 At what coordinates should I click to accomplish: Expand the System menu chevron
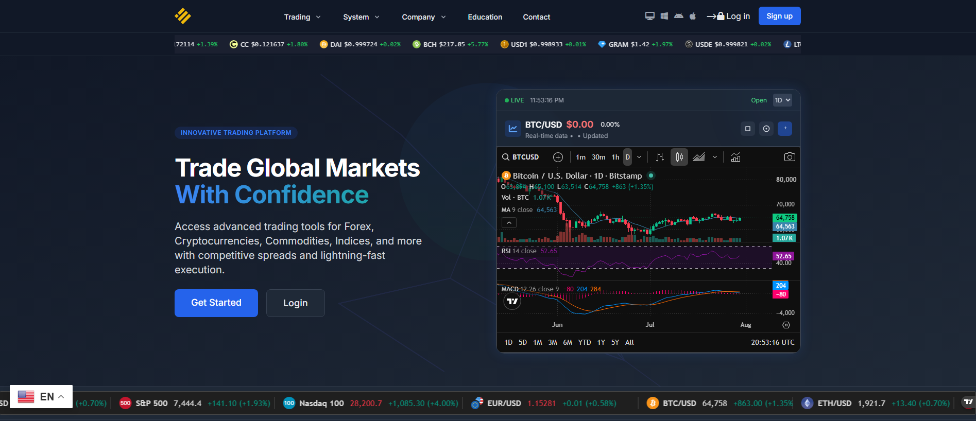tap(377, 17)
